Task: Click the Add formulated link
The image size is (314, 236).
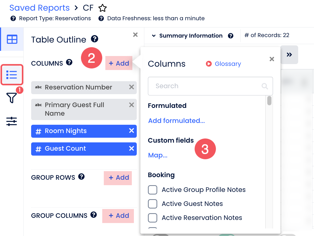Action: 176,121
